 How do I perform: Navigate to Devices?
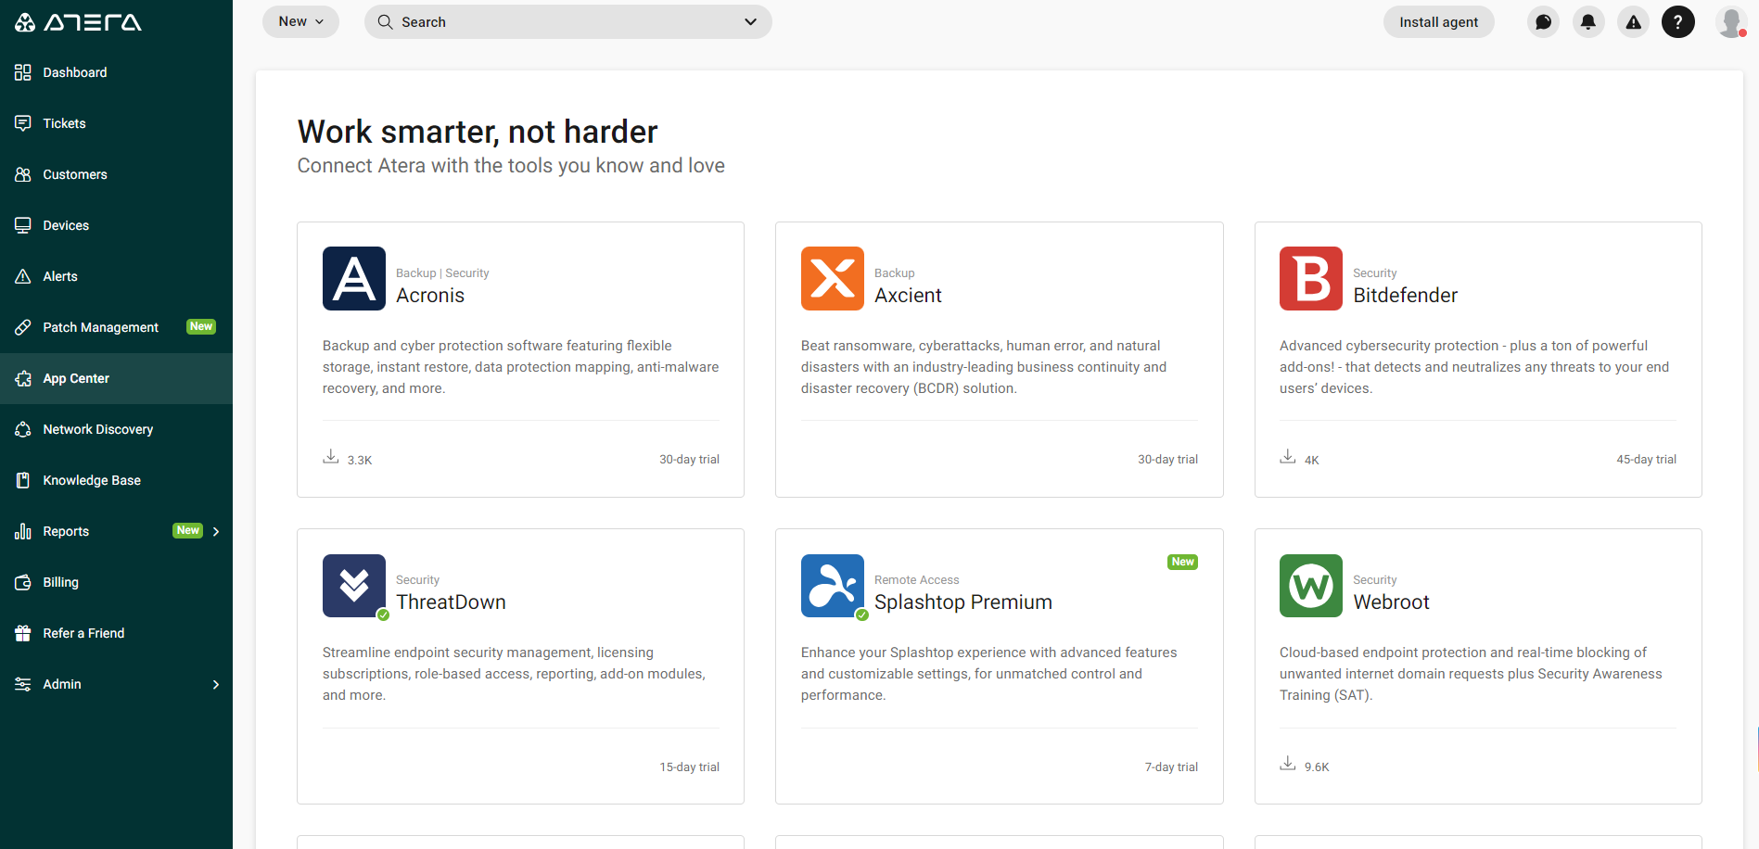[x=116, y=225]
